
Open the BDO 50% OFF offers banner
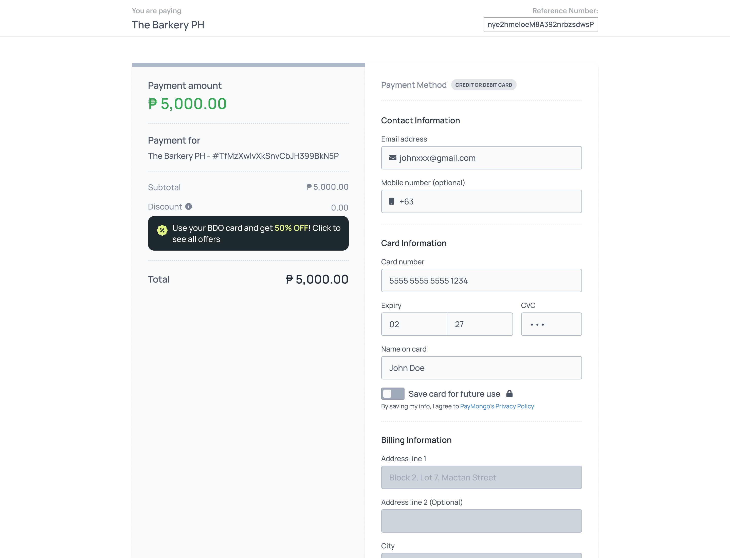[248, 234]
